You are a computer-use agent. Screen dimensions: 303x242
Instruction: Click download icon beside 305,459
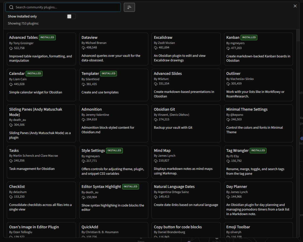pyautogui.click(x=228, y=84)
